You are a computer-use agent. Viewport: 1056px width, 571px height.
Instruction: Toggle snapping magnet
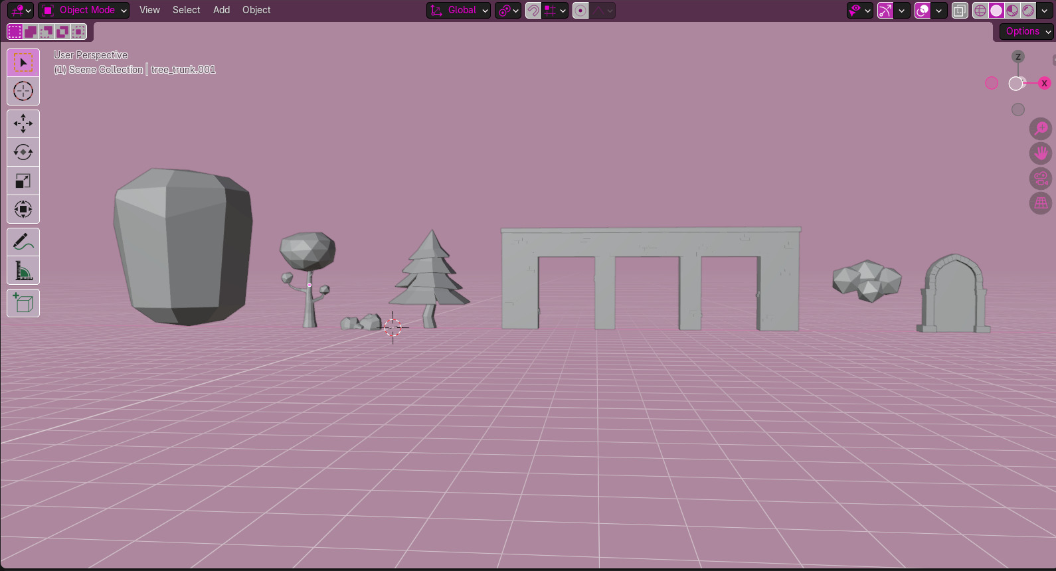pos(533,10)
